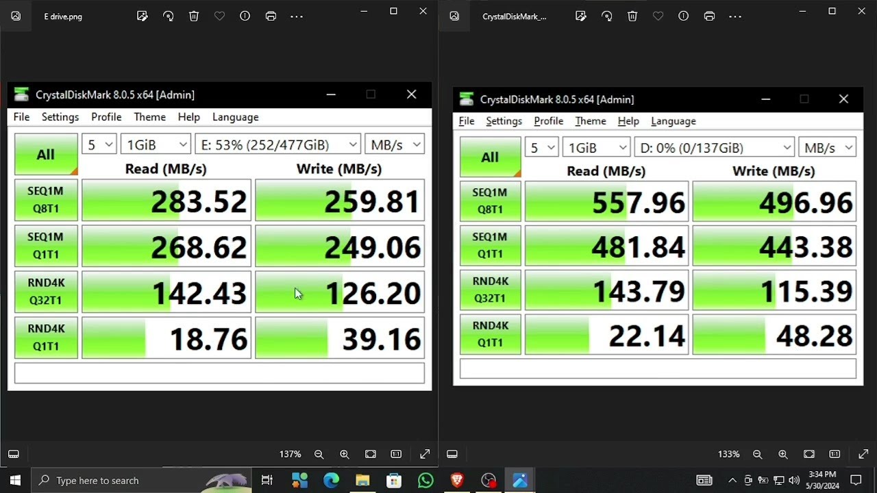
Task: Click the Type here to search box
Action: [x=141, y=480]
